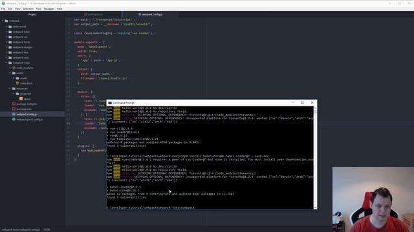Image resolution: width=414 pixels, height=232 pixels.
Task: Expand the webpack-fonts folder arrow
Action: coord(6,42)
